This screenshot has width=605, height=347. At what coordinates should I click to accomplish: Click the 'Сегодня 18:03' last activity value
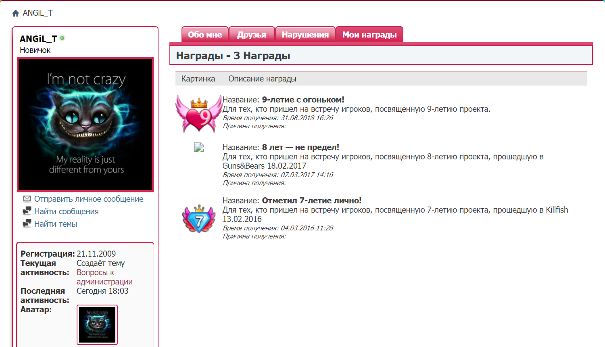[102, 291]
